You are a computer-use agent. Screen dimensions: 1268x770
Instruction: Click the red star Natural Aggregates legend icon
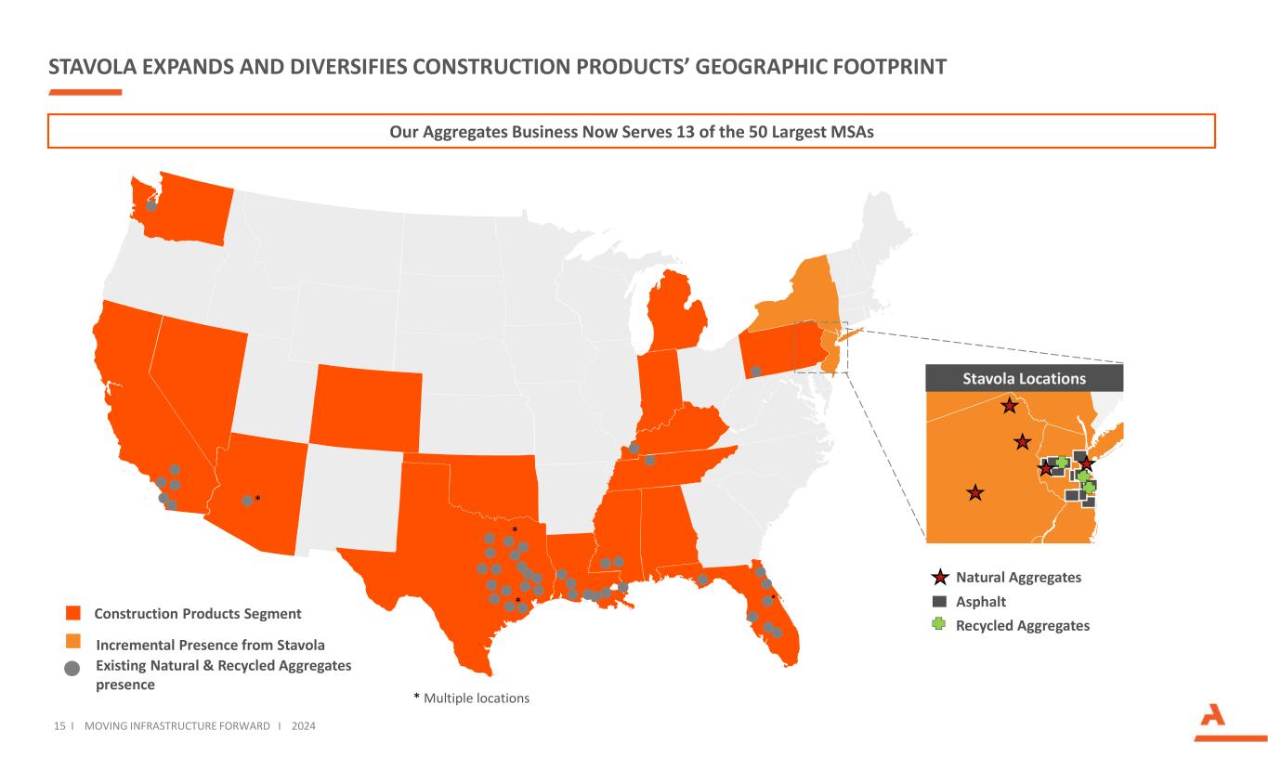940,578
